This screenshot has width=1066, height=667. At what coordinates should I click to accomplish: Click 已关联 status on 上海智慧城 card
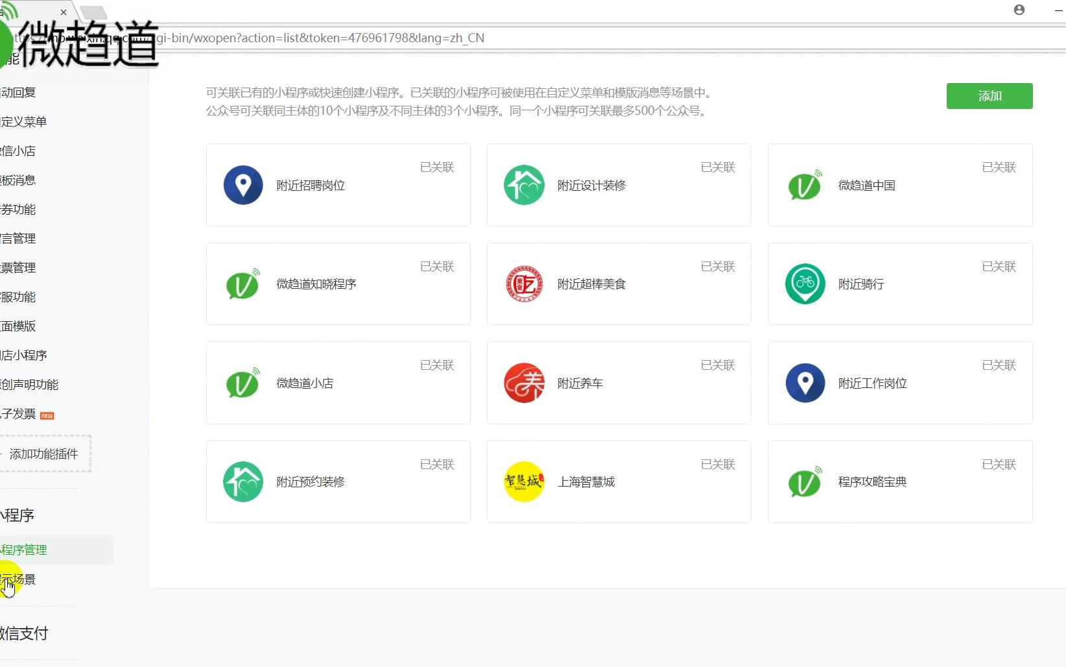(718, 464)
